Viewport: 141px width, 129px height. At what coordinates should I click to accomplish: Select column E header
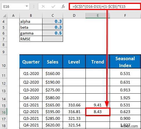click(98, 15)
